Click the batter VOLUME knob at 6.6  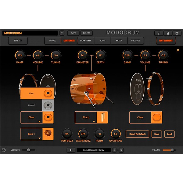tap(38, 55)
